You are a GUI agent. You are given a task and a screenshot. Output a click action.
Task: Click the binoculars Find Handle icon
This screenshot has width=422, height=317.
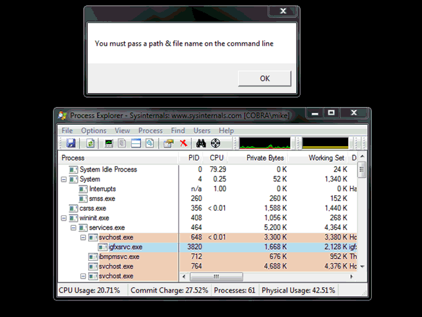pos(200,143)
